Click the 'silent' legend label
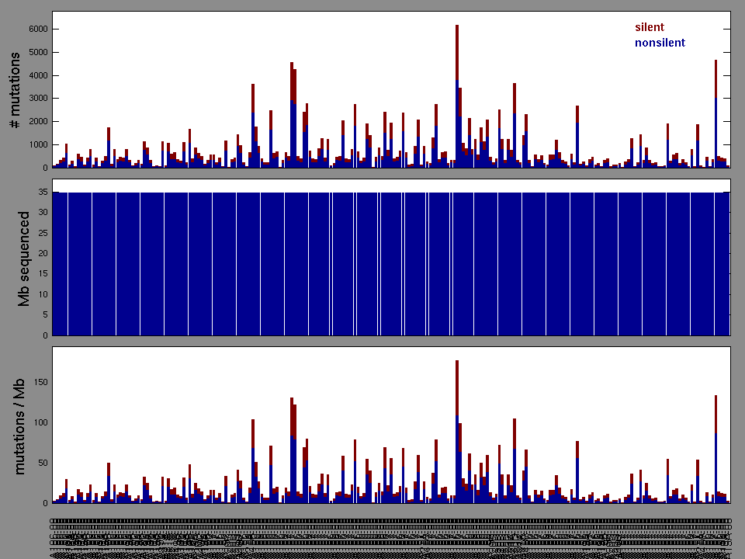This screenshot has height=559, width=745. (x=649, y=27)
